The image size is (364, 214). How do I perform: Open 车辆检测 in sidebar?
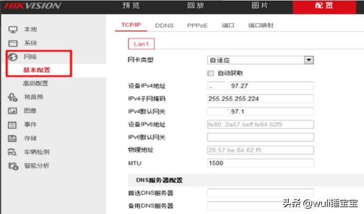click(36, 152)
